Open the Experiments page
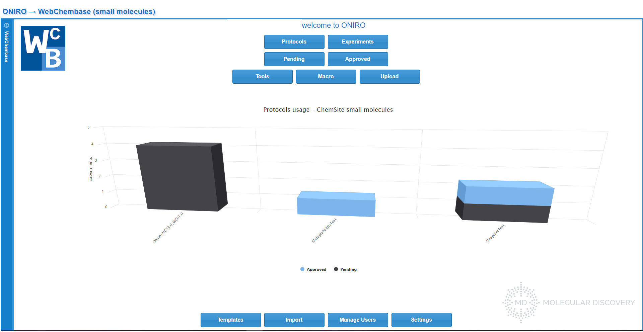 point(358,42)
